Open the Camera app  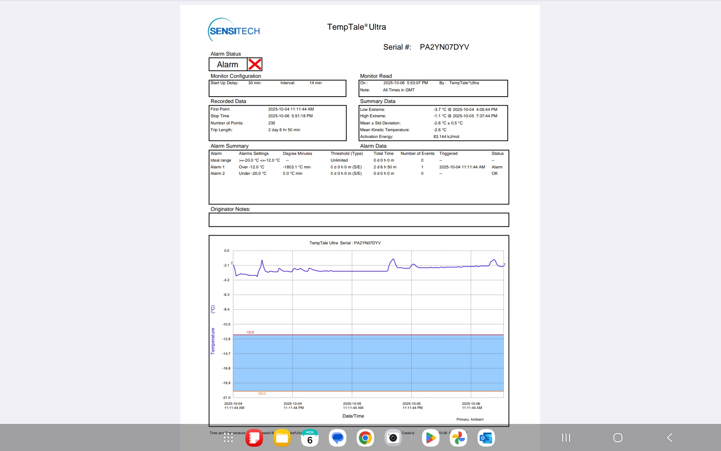pos(393,438)
